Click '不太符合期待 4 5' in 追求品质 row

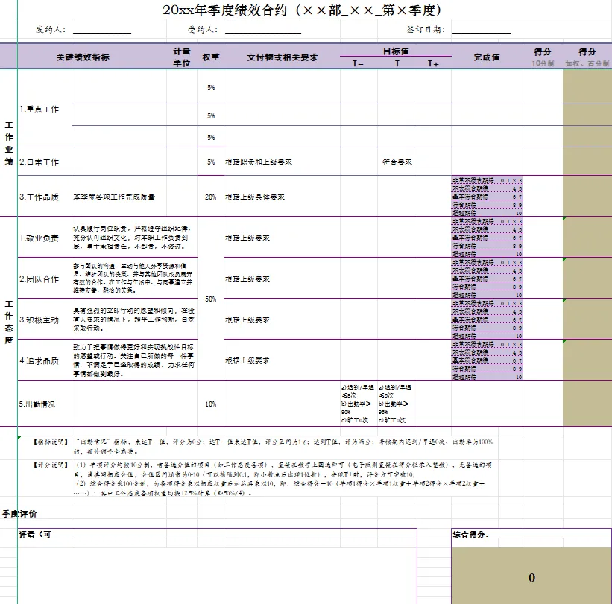tap(487, 352)
